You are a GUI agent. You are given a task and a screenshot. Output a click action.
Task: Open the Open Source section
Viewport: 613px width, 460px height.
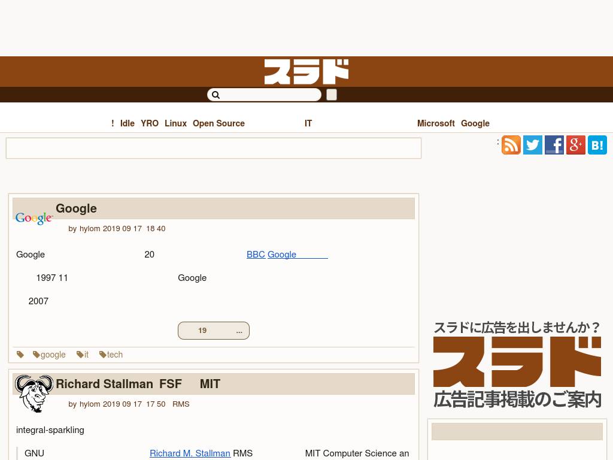tap(219, 123)
